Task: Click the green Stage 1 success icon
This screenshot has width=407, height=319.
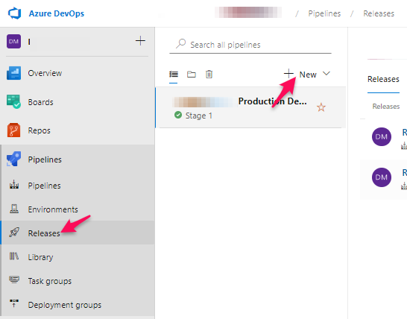Action: (x=178, y=115)
